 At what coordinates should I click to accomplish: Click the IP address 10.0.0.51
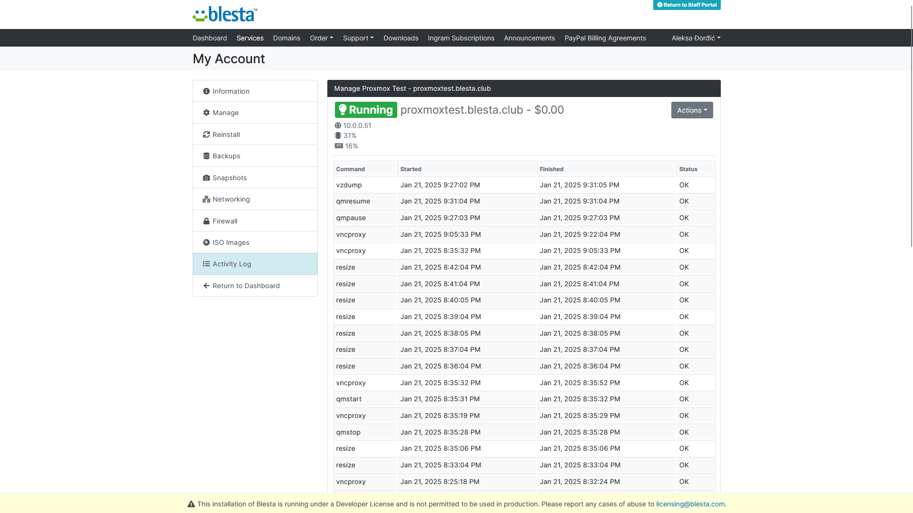[x=357, y=126]
